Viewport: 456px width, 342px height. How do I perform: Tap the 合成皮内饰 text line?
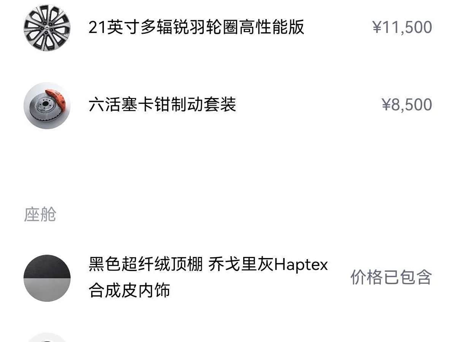[x=129, y=291]
